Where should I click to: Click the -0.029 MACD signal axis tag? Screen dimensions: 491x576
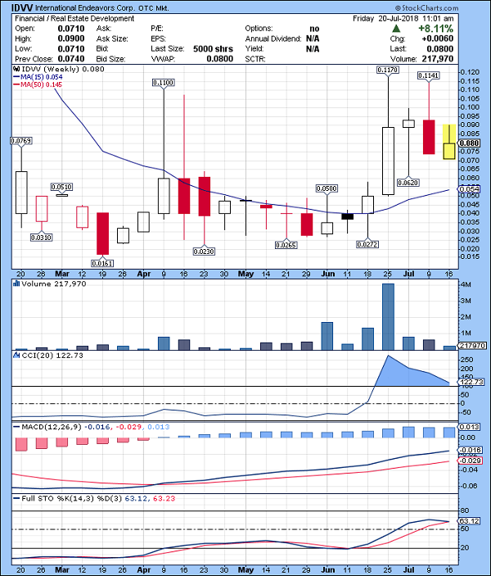point(469,460)
